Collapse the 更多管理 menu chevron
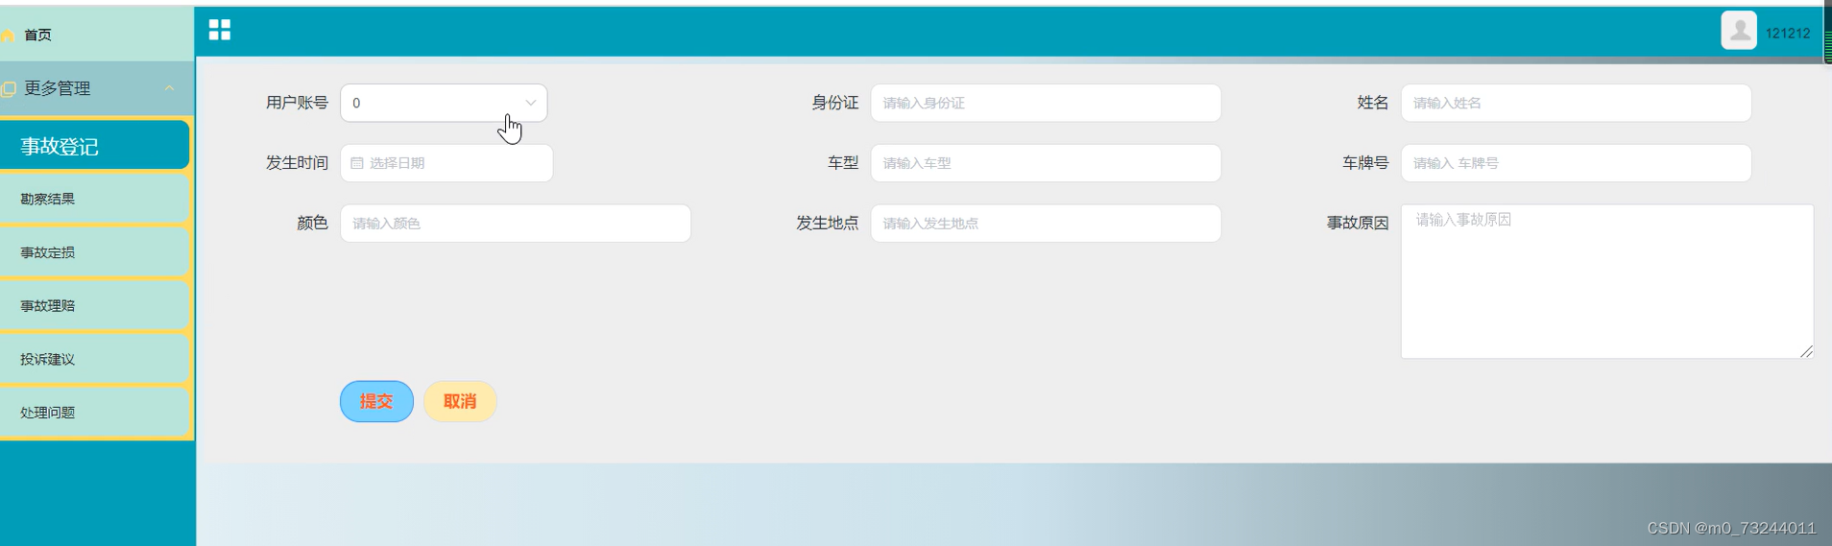 169,88
